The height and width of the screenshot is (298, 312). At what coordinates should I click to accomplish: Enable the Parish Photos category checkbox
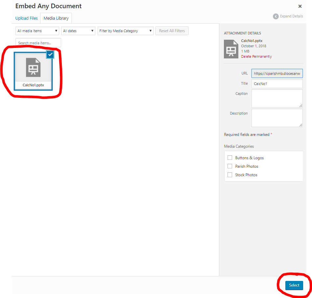(230, 166)
